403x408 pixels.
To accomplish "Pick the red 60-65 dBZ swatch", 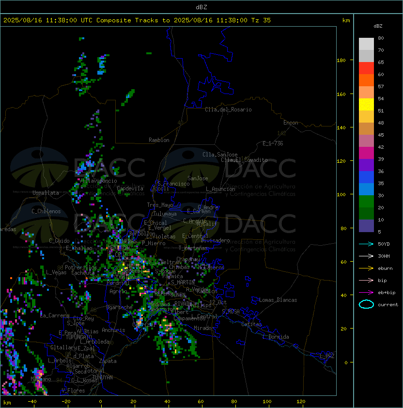I will tap(366, 68).
